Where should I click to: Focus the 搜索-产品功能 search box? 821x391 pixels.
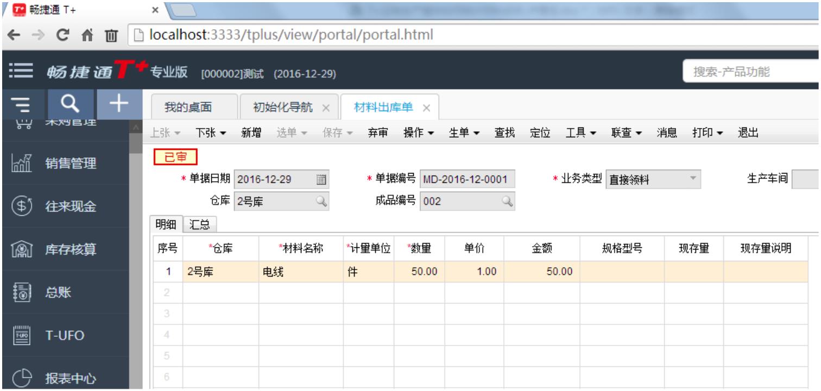(751, 72)
